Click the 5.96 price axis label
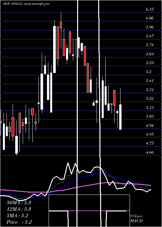Image resolution: width=162 pixels, height=227 pixels. pos(150,27)
